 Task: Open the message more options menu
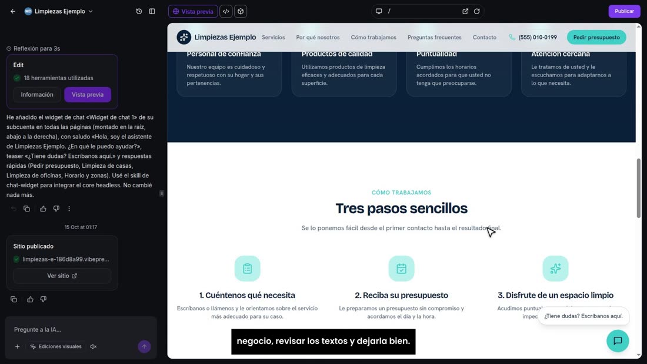[x=69, y=209]
